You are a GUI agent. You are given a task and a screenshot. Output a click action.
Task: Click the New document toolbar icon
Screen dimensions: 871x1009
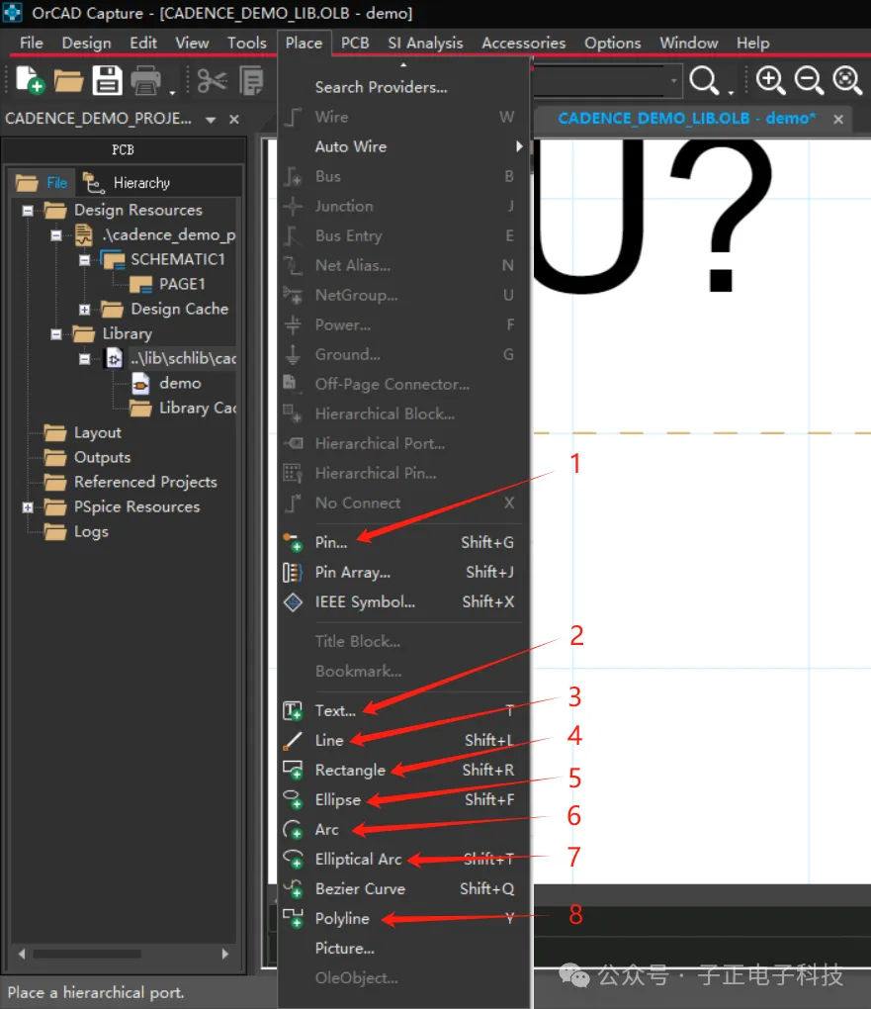pyautogui.click(x=30, y=81)
